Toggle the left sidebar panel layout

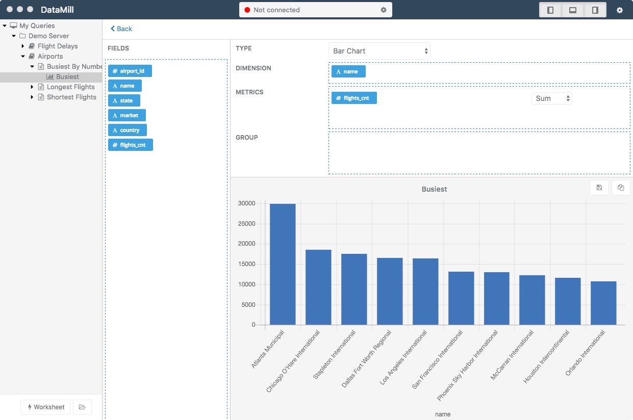(550, 10)
